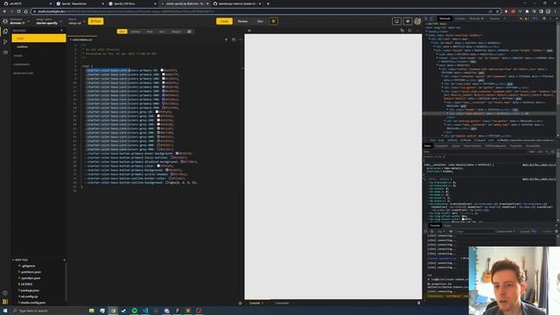Click the primary-50 color swatch in code

pyautogui.click(x=162, y=70)
